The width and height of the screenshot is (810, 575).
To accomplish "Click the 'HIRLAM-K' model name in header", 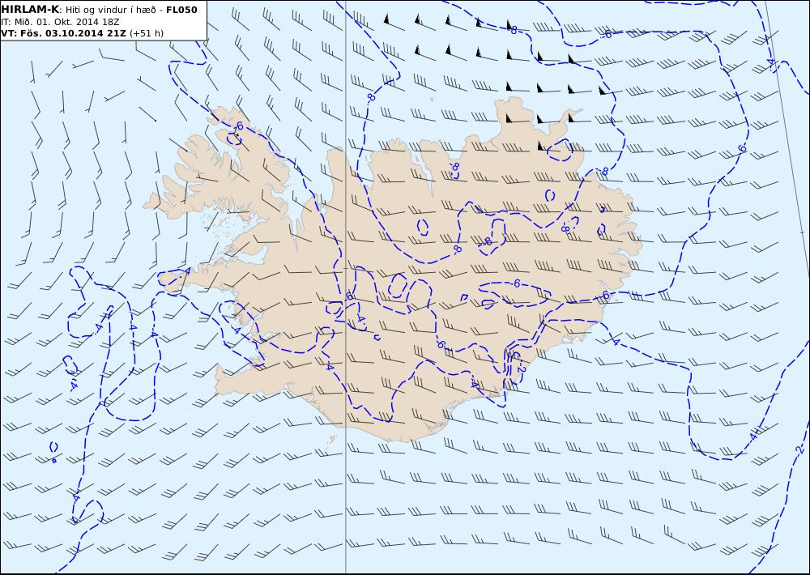I will (x=30, y=10).
